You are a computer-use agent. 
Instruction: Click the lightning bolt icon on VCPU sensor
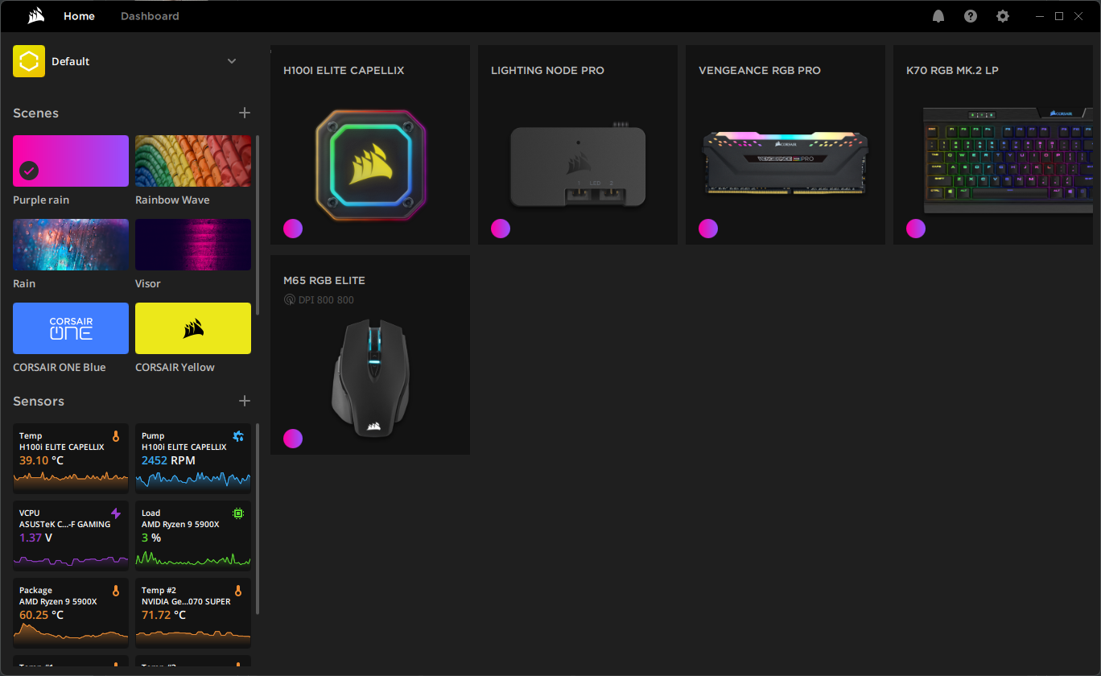(116, 513)
